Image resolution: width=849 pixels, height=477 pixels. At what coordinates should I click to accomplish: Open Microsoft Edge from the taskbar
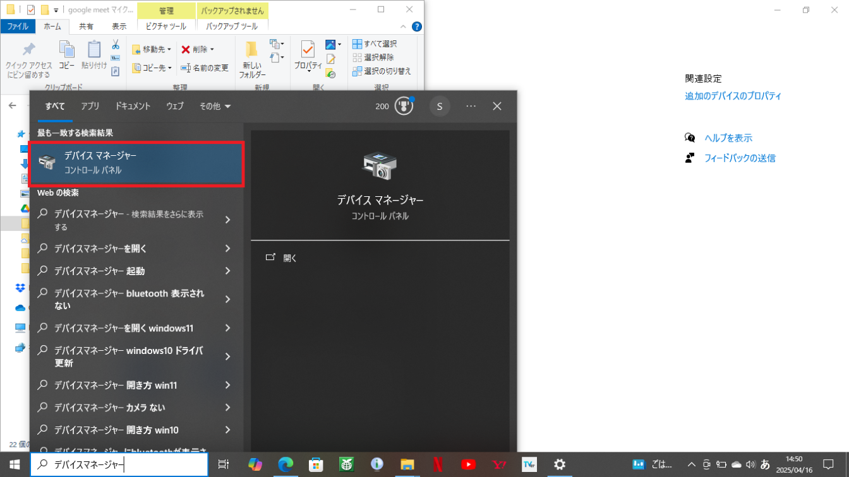(x=286, y=465)
